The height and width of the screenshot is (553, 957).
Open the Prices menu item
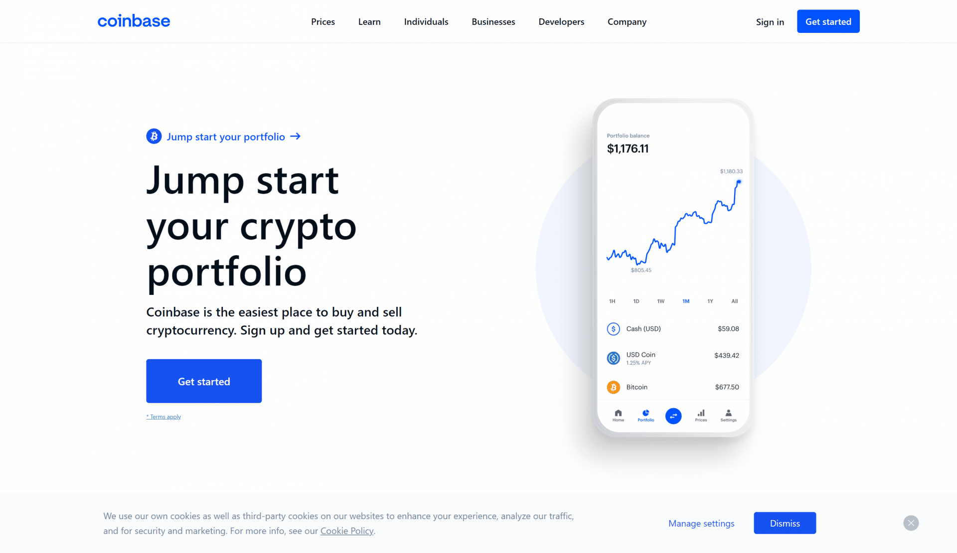tap(322, 21)
